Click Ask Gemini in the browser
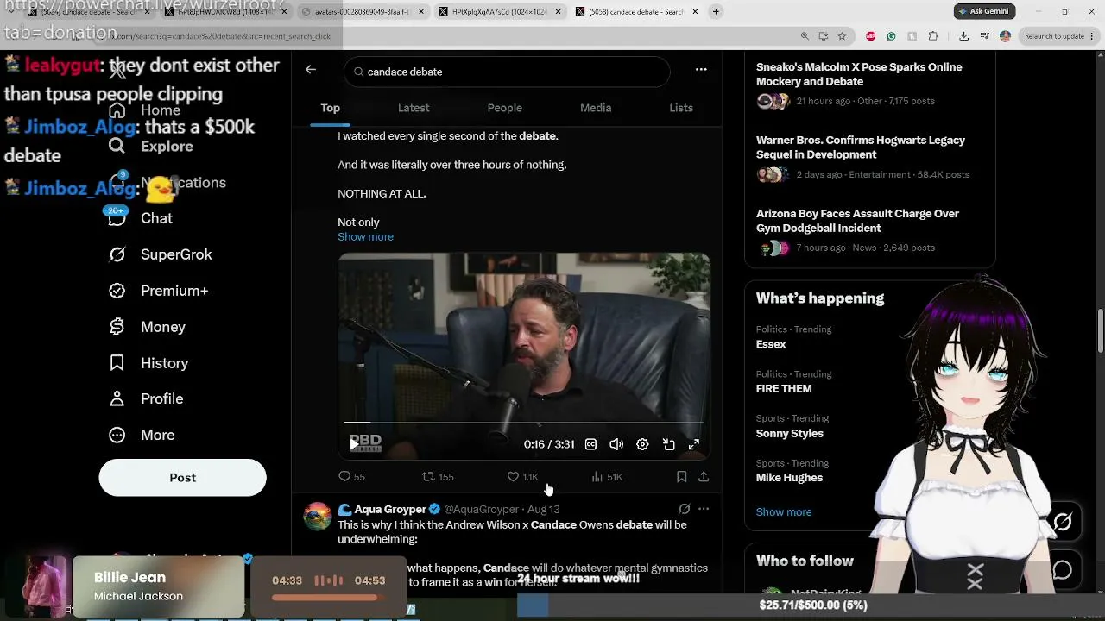This screenshot has width=1105, height=621. [983, 11]
